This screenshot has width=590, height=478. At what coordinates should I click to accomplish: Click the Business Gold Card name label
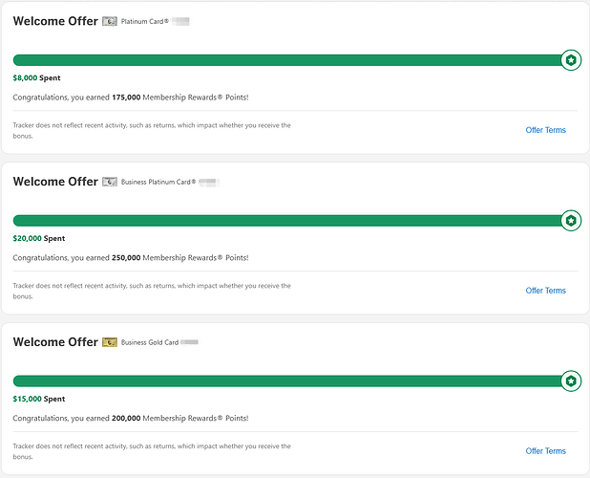(149, 342)
